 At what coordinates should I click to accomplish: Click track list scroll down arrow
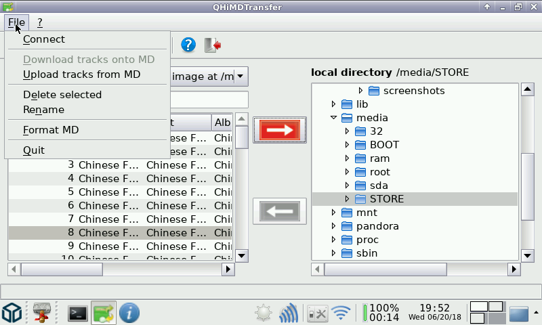click(242, 256)
